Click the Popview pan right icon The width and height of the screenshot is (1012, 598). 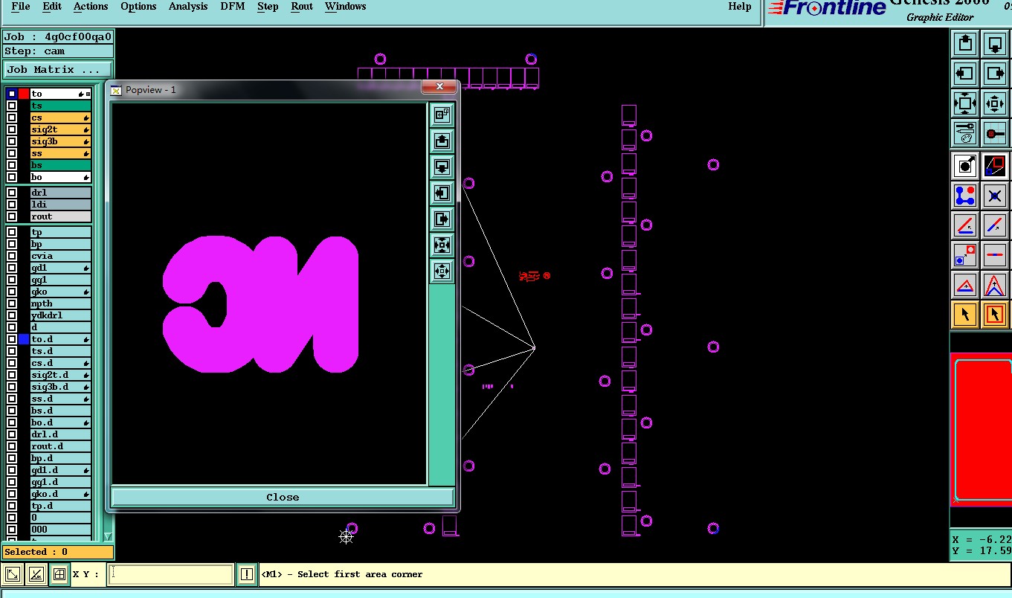(442, 219)
